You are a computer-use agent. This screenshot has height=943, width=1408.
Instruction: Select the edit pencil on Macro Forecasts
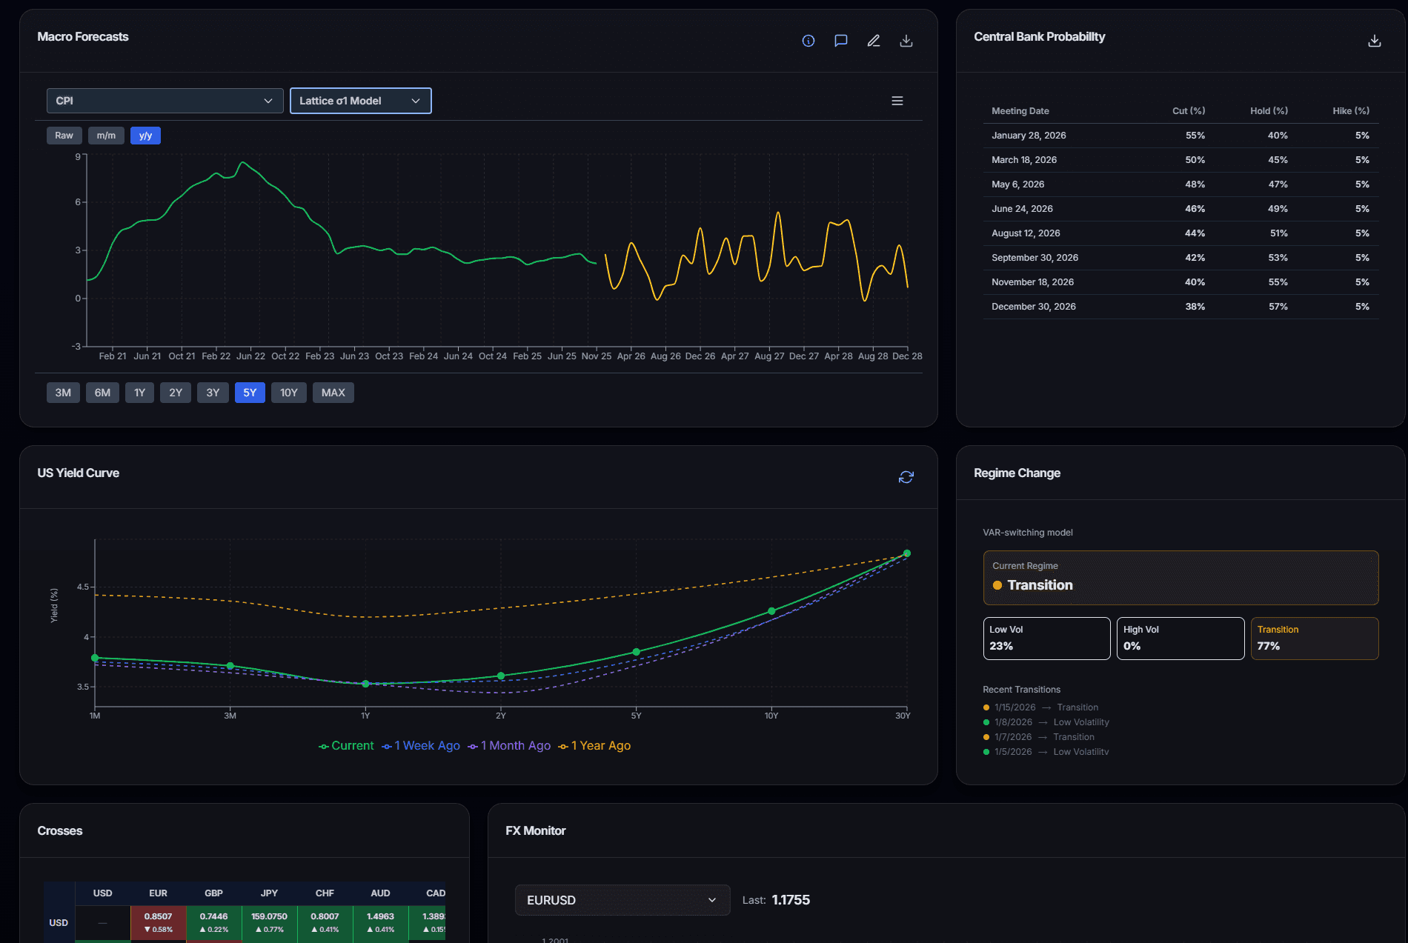click(x=873, y=41)
